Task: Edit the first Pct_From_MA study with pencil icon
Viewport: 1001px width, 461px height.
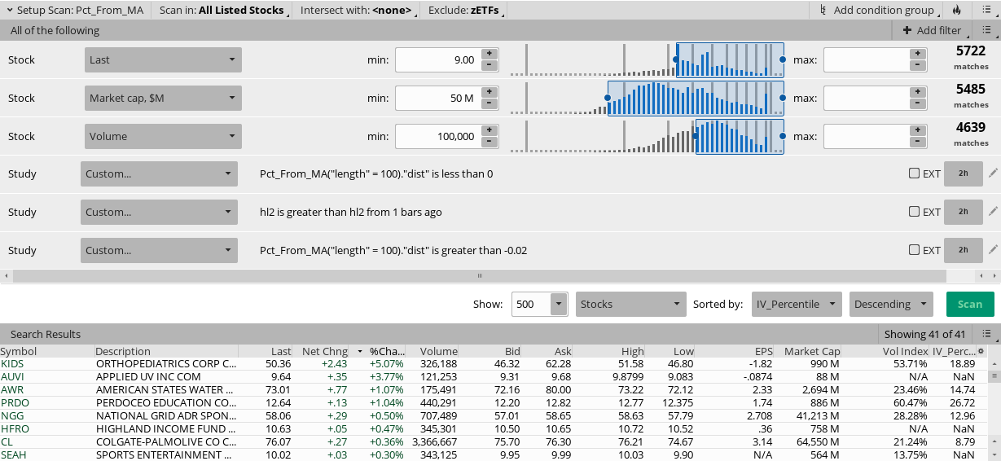Action: [x=992, y=173]
